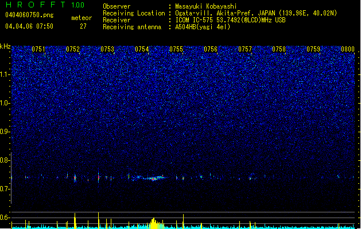
Task: Click the 'Observer' field label
Action: click(x=117, y=6)
